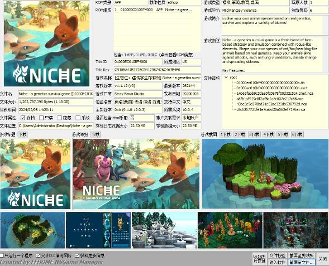Click the 游戏评价 field showing Mild Fantasy Violence
This screenshot has height=266, width=329.
(x=255, y=10)
